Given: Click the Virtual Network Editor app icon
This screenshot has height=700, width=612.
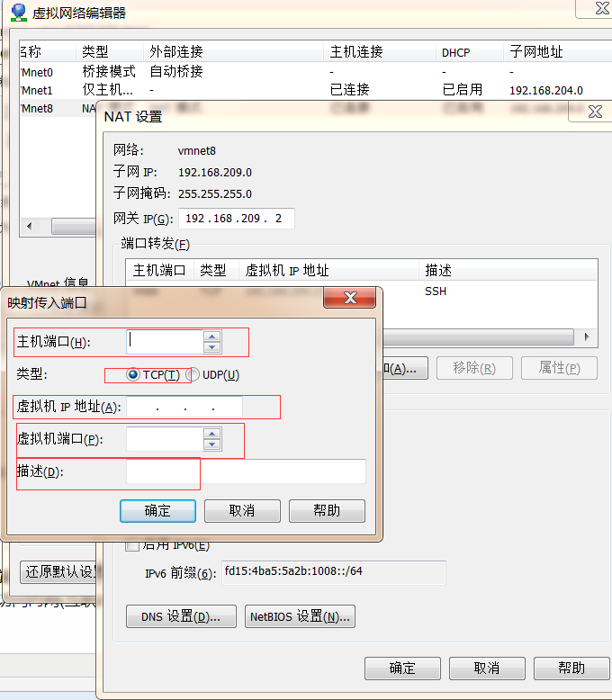Looking at the screenshot, I should 18,12.
